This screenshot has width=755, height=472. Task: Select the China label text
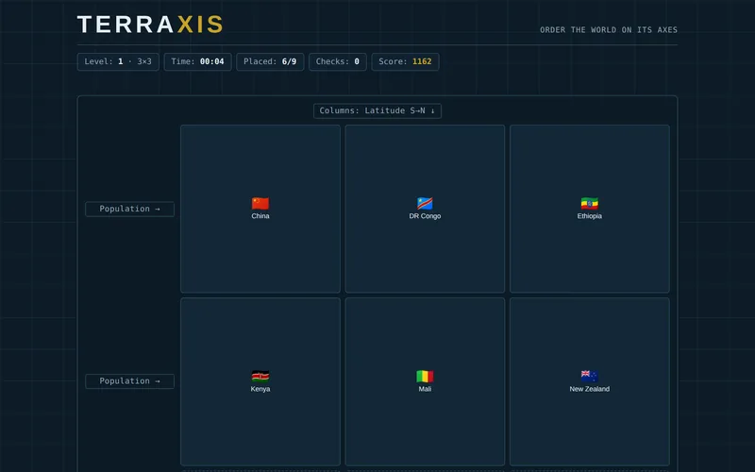[x=260, y=216]
